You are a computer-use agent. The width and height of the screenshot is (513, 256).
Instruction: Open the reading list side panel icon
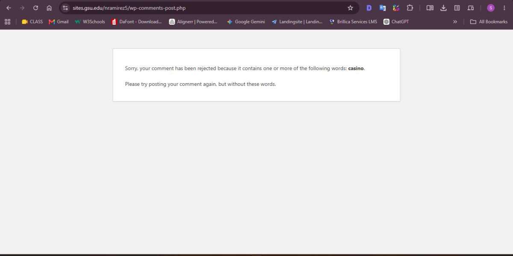[457, 8]
